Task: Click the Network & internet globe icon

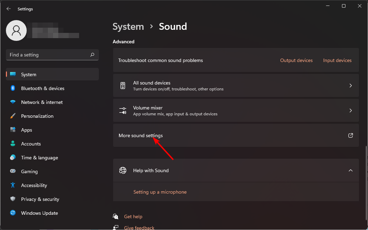Action: click(13, 102)
